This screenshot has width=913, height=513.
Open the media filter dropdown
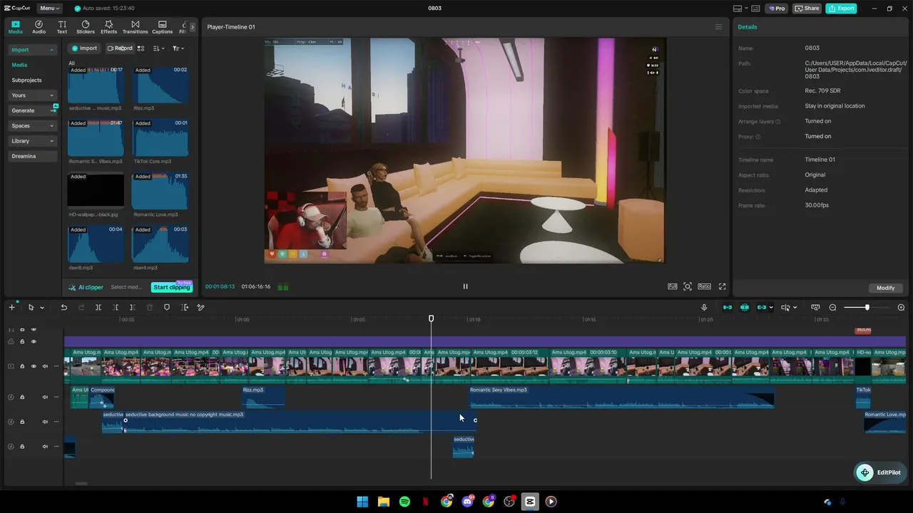[x=178, y=48]
